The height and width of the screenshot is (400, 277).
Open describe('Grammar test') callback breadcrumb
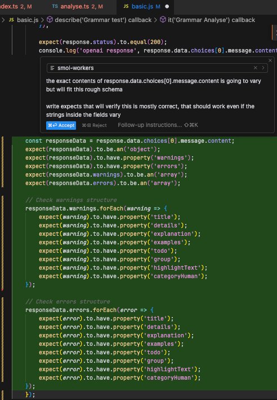pos(103,20)
